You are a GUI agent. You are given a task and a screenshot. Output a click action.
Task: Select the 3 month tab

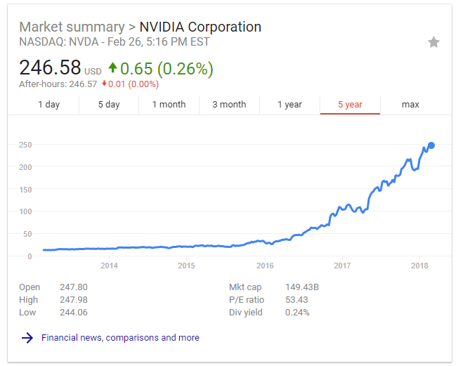(229, 105)
